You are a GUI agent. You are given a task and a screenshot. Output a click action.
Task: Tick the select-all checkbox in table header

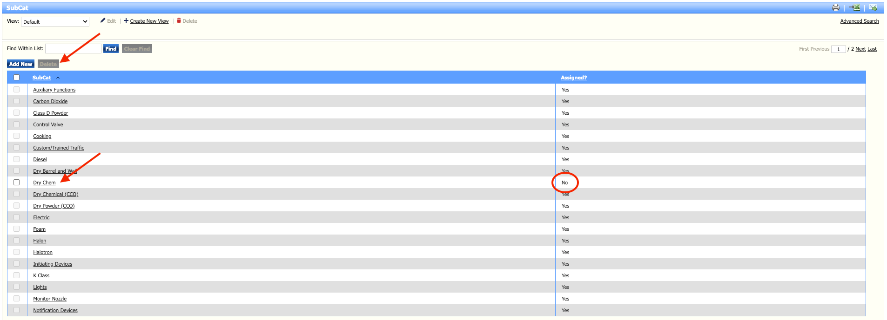(17, 78)
